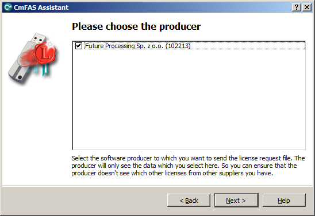Click the teal ribbon beneath the wax seal
The width and height of the screenshot is (315, 216).
[45, 70]
